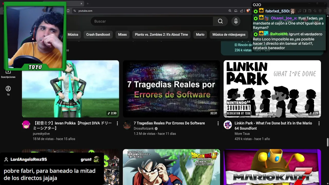Open options for 7 Tragedias Reales video
The height and width of the screenshot is (185, 329).
[218, 123]
